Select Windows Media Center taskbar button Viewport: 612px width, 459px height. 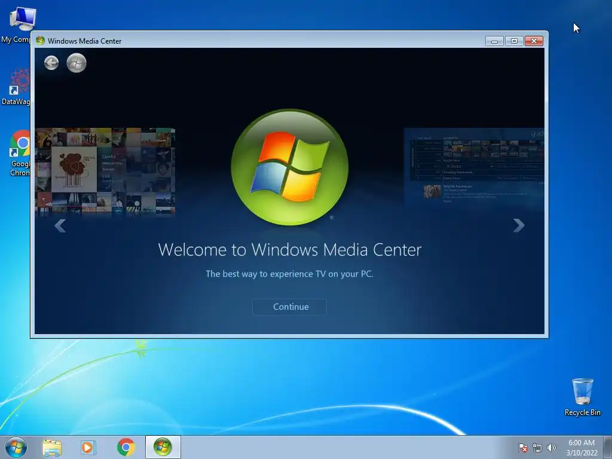click(x=163, y=447)
